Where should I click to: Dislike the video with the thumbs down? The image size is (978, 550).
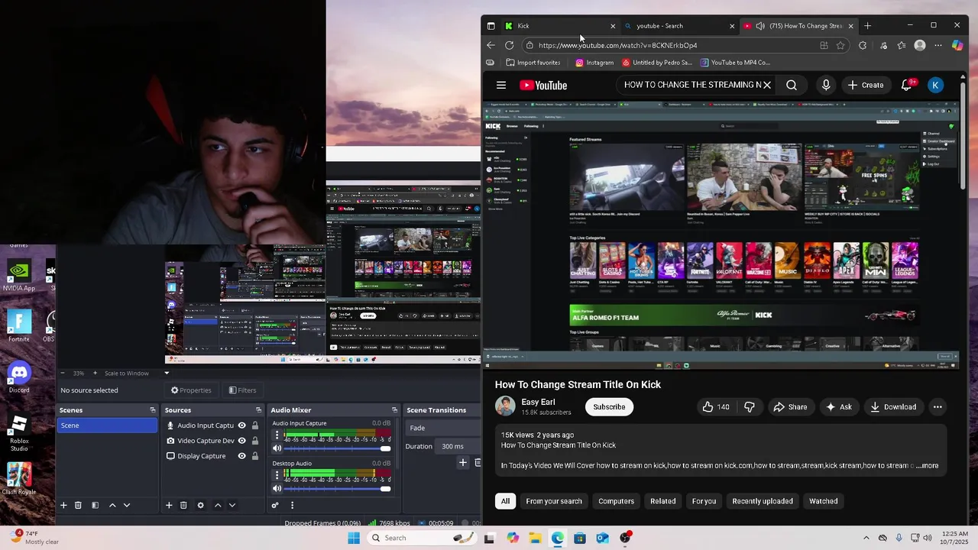(749, 407)
